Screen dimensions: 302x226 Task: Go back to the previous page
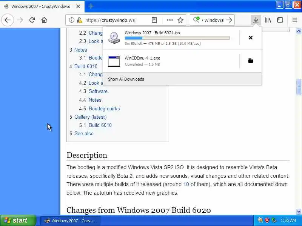point(8,20)
